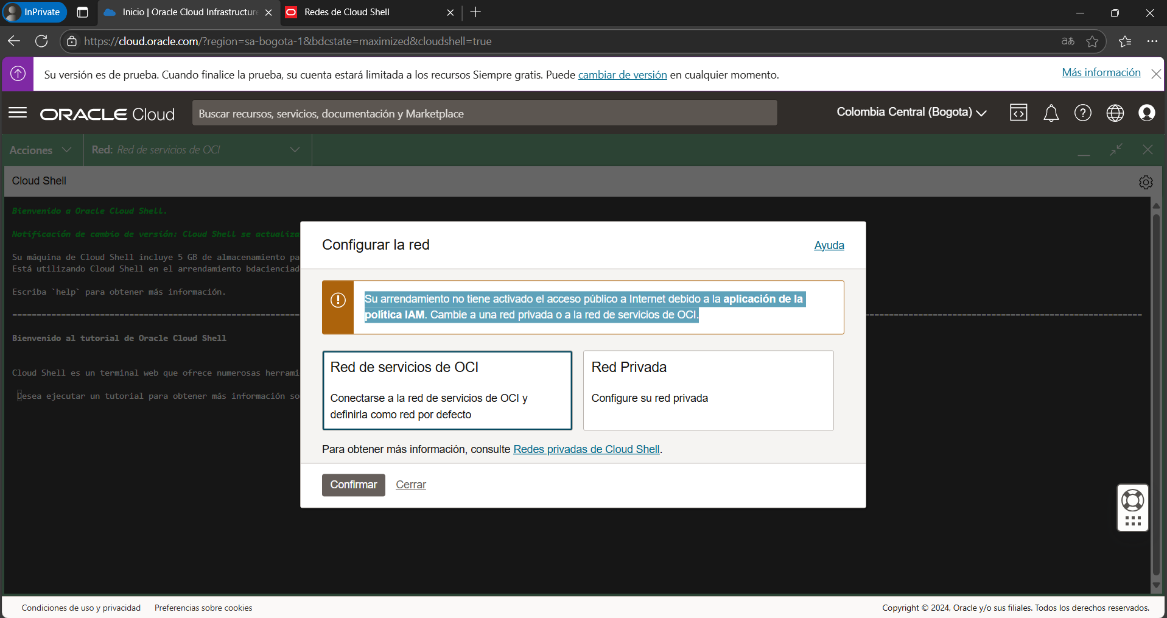Restore Cloud Shell panel size
The width and height of the screenshot is (1167, 618).
pos(1116,150)
